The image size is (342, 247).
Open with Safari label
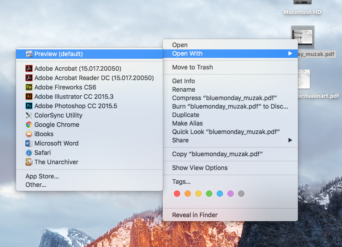click(x=42, y=153)
